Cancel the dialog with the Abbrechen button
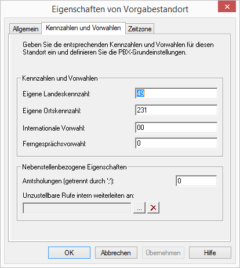The height and width of the screenshot is (268, 240). pos(116,253)
